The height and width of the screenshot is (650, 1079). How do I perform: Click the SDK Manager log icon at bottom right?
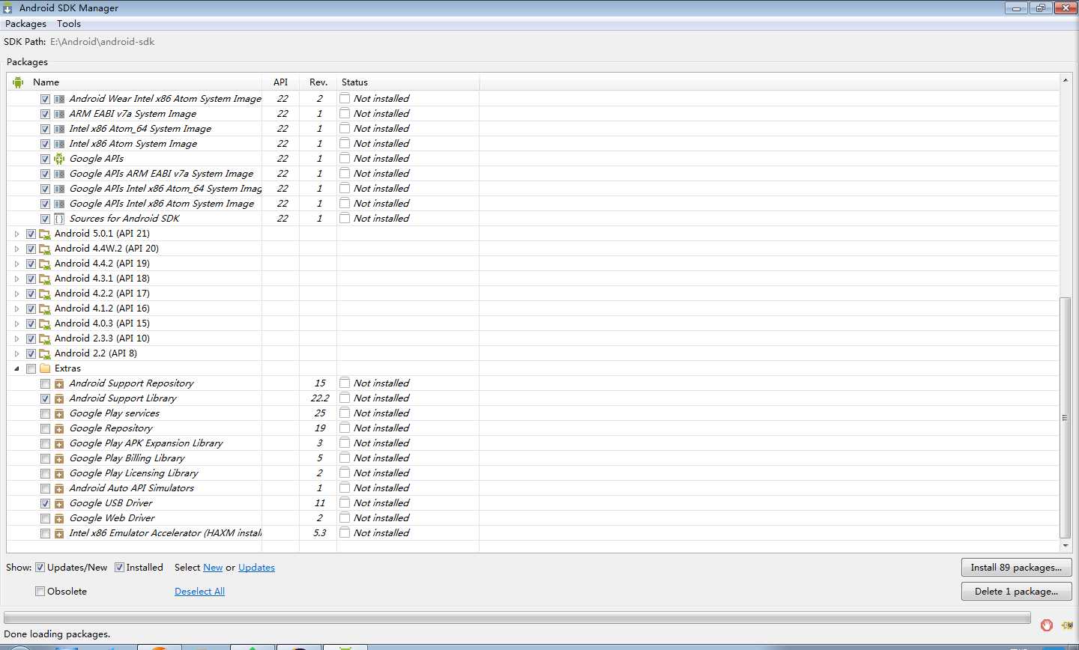[1067, 625]
